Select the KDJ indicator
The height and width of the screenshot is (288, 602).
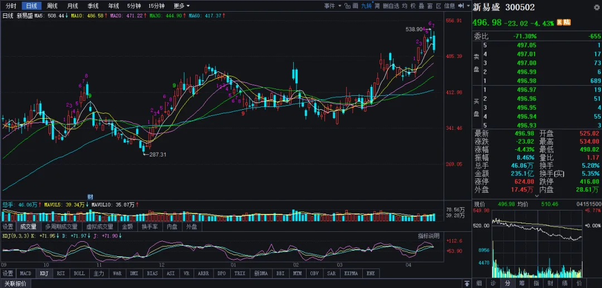pyautogui.click(x=44, y=274)
